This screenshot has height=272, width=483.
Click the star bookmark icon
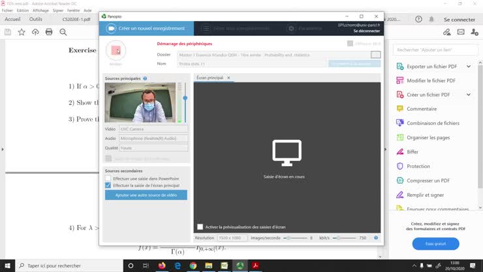point(22,32)
